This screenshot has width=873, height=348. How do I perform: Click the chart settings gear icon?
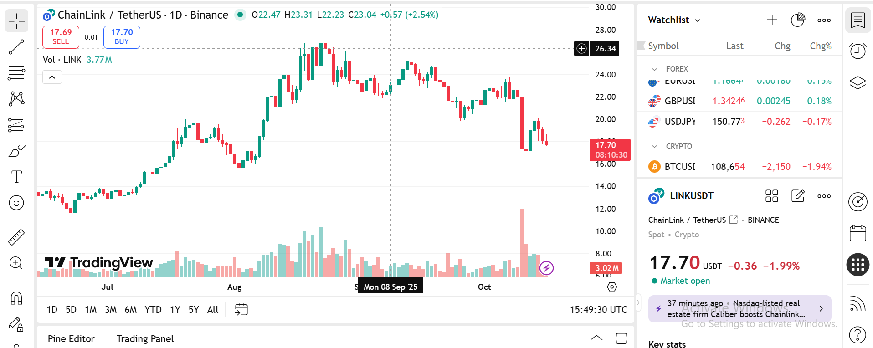coord(612,287)
